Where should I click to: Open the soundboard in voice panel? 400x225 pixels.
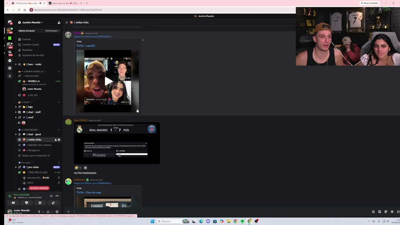point(53,203)
